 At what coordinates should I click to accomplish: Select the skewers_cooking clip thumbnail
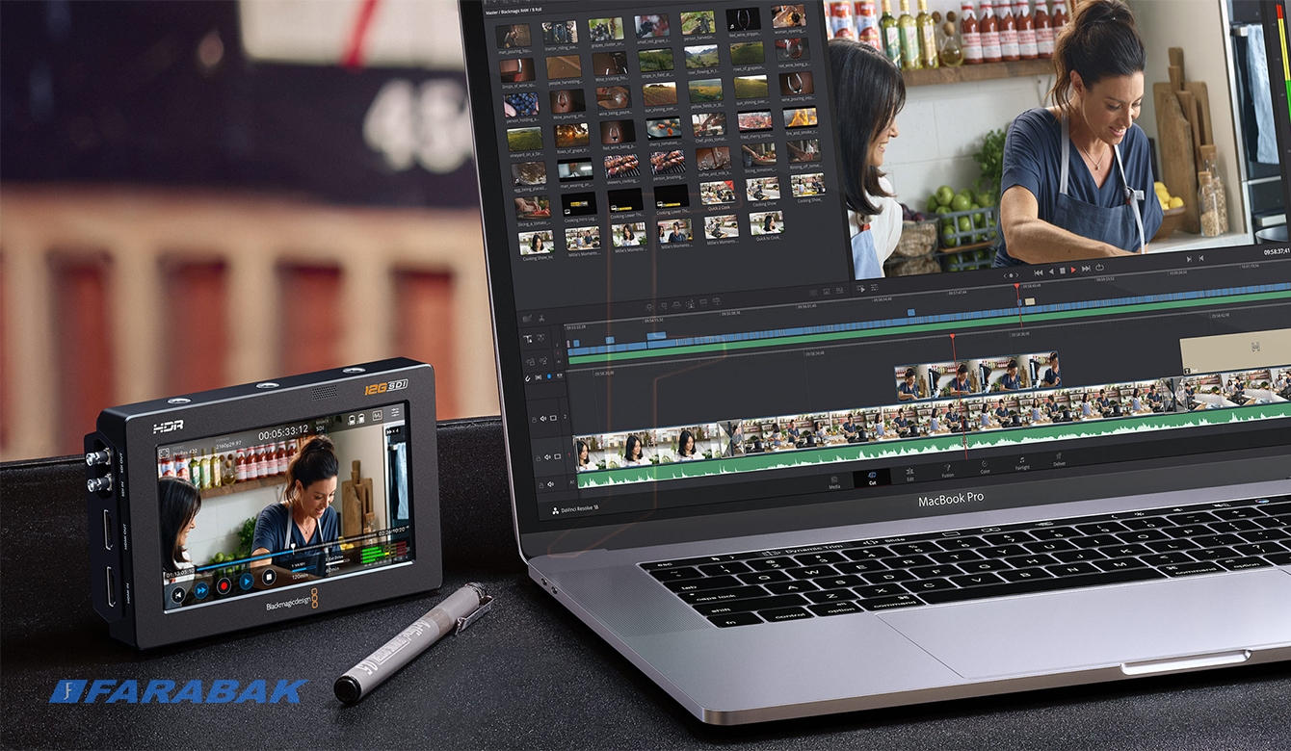621,166
